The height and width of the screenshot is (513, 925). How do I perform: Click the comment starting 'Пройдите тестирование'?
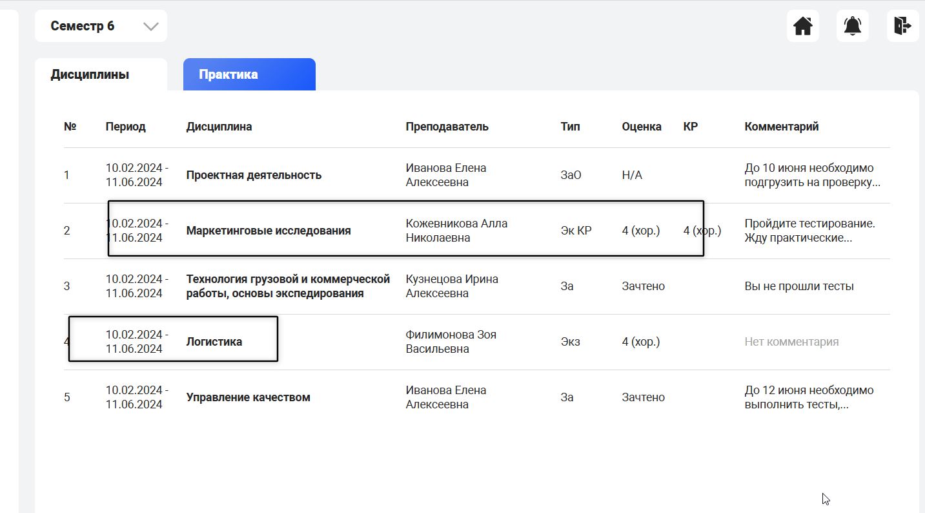[809, 231]
